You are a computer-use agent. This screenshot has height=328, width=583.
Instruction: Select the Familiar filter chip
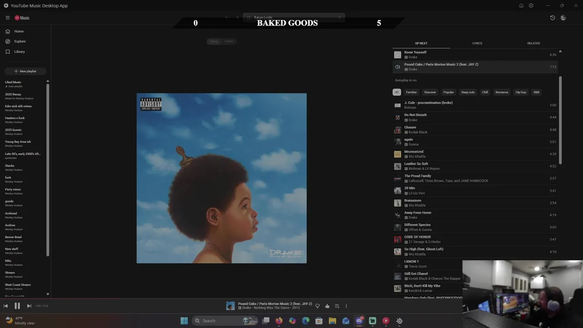(x=411, y=92)
